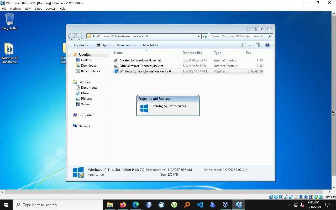336x210 pixels.
Task: Click the Forward navigation button in Explorer
Action: 79,36
